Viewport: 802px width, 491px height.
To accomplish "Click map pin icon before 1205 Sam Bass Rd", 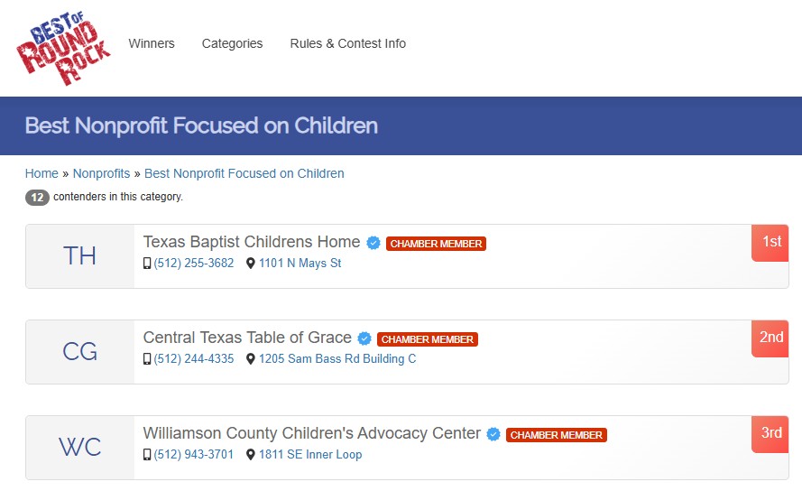I will [x=251, y=359].
